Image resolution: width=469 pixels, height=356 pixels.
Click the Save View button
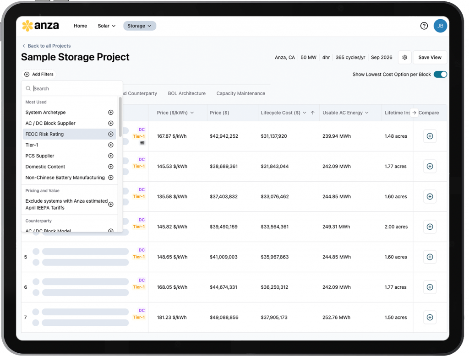(x=430, y=58)
